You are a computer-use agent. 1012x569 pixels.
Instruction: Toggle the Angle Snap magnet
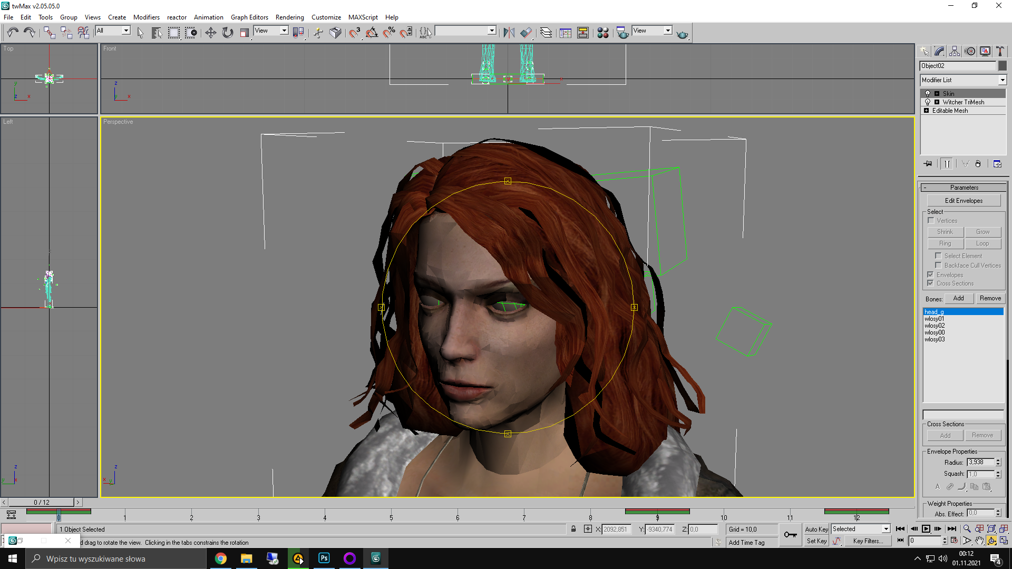point(372,33)
